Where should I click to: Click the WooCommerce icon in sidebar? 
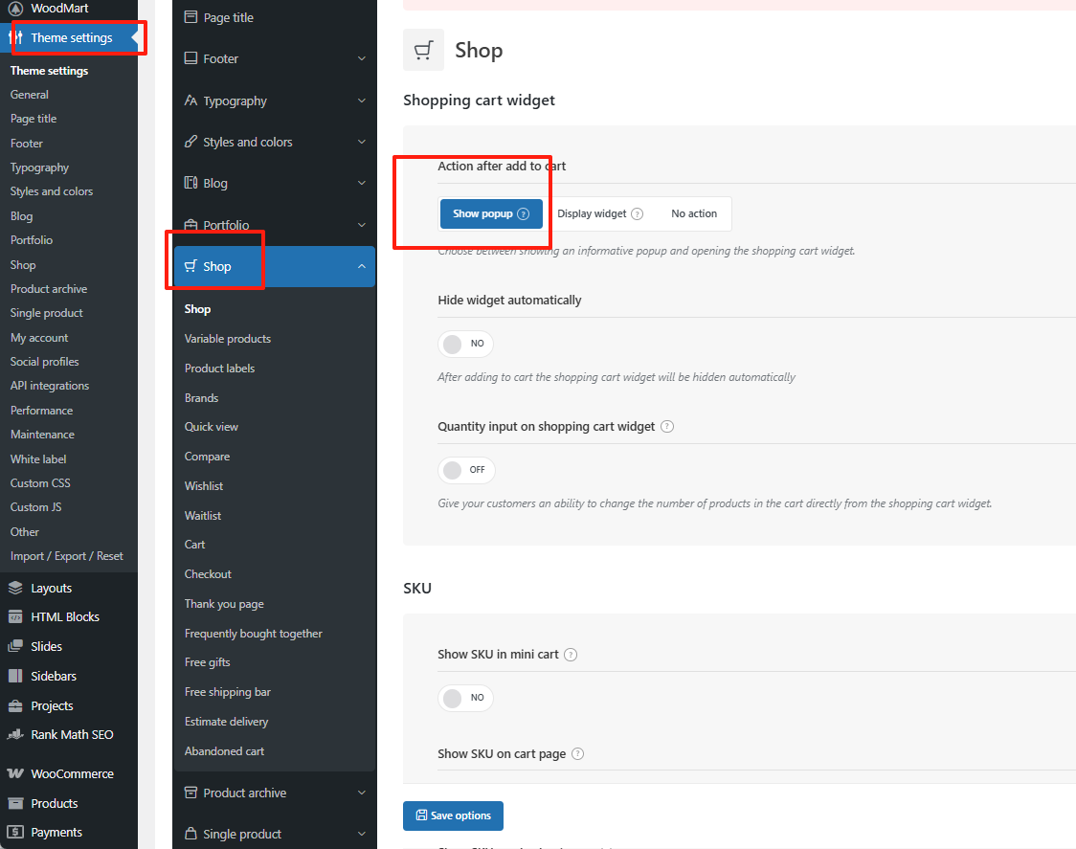click(15, 773)
